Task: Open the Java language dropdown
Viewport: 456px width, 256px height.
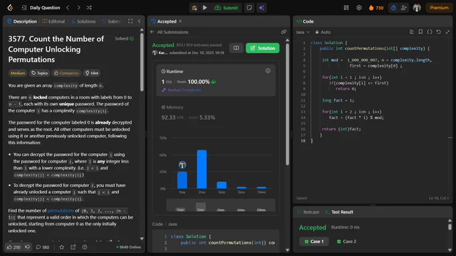Action: pyautogui.click(x=302, y=32)
